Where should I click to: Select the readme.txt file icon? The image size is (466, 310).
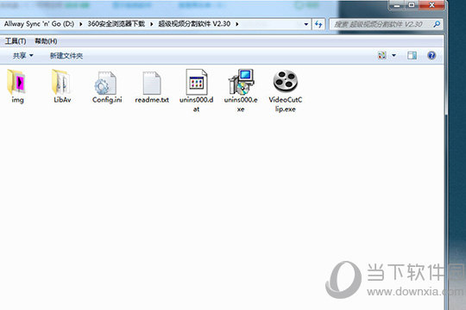coord(152,83)
